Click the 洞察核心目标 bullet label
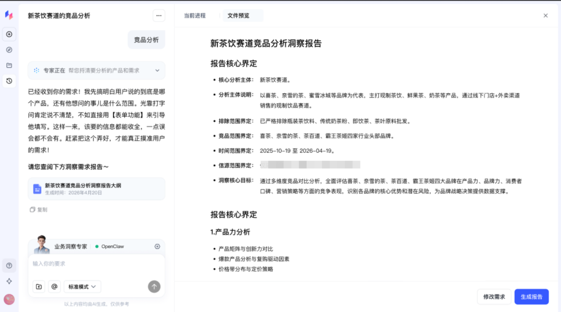Screen dimensions: 561x312 236,181
